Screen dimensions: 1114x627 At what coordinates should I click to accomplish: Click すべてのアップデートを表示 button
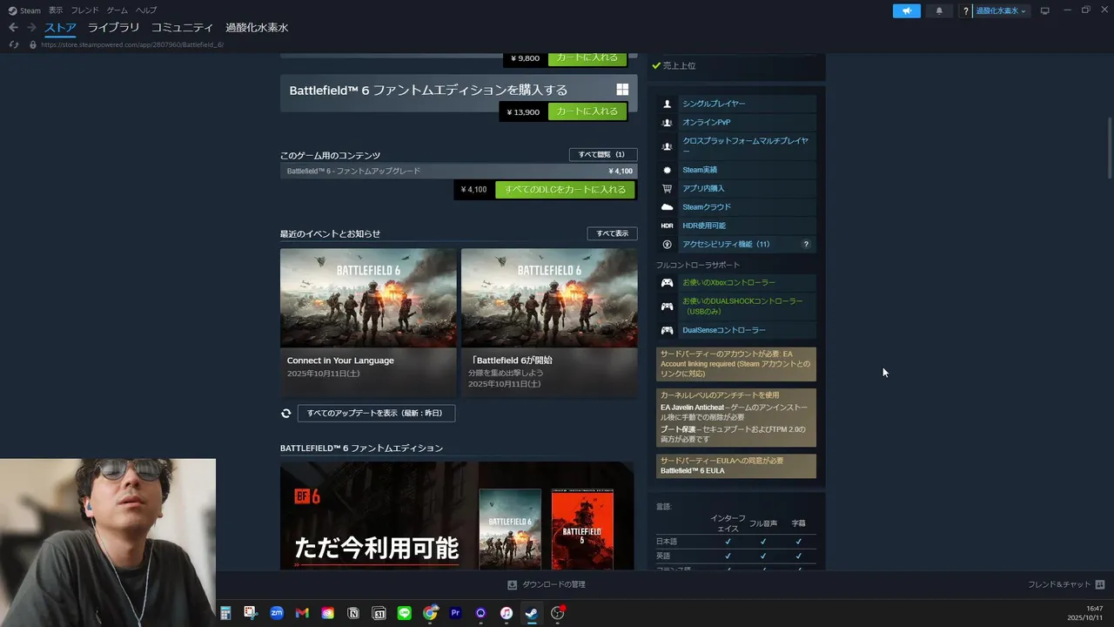[x=376, y=413]
